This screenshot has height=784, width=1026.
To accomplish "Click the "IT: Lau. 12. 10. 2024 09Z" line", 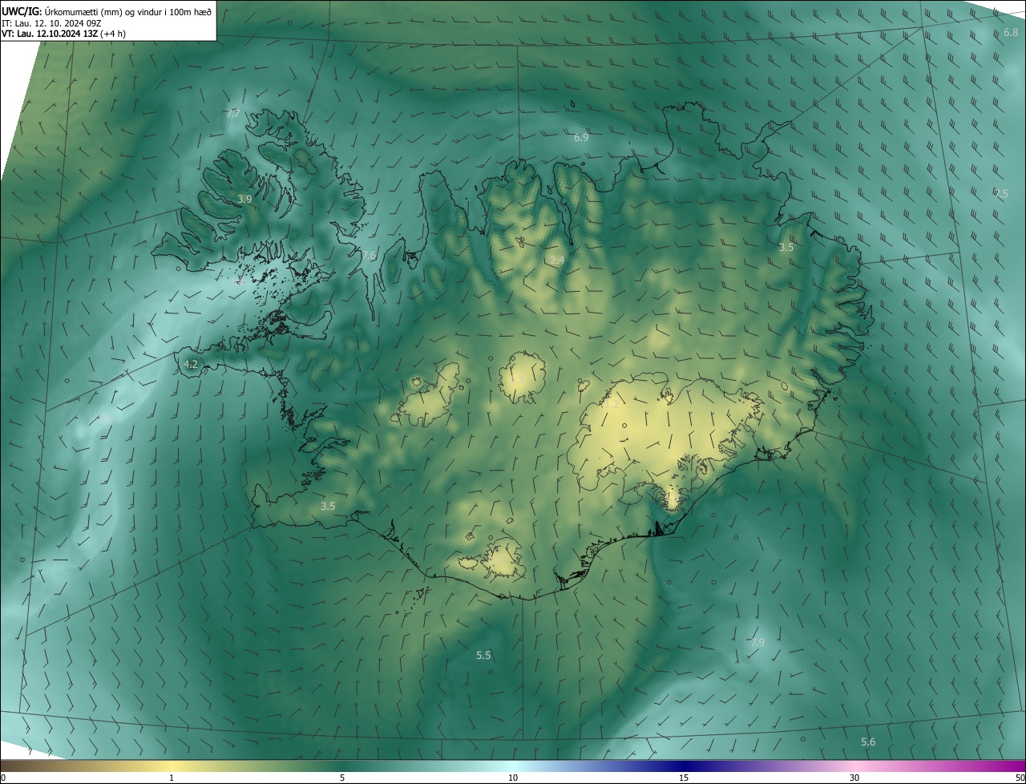I will 51,22.
